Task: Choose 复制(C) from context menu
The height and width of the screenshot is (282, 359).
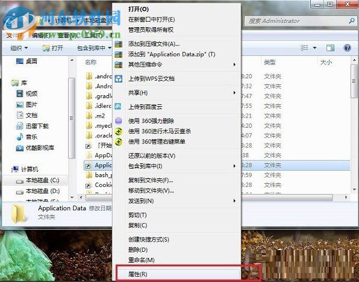Action: [137, 225]
